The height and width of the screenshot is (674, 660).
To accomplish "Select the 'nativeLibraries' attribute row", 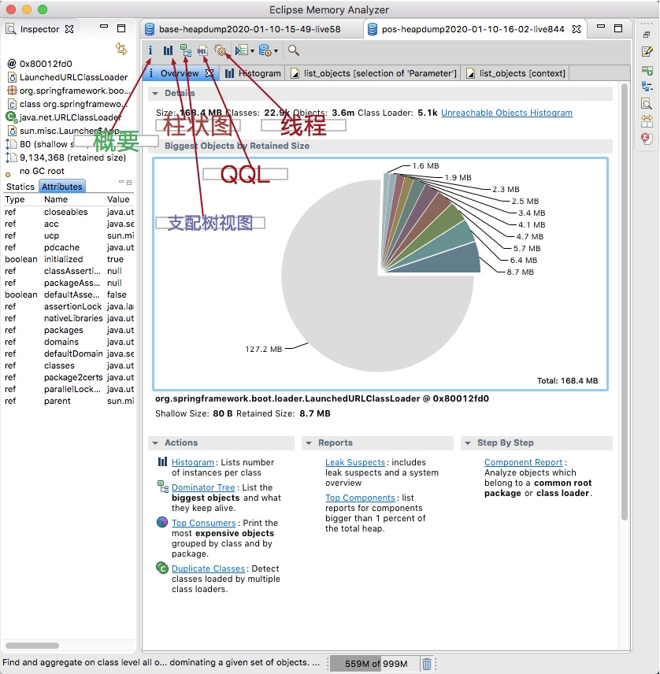I will pos(69,318).
